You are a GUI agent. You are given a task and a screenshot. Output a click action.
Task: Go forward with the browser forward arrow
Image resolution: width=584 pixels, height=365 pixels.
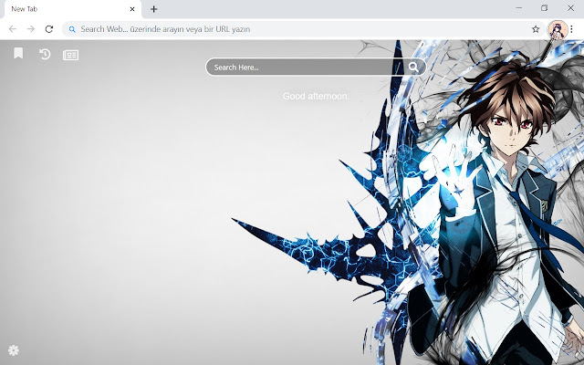30,29
